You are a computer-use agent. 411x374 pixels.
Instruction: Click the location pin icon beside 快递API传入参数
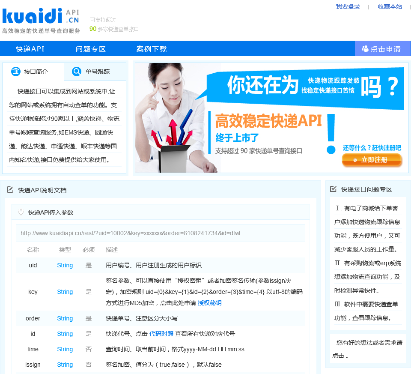[x=21, y=212]
